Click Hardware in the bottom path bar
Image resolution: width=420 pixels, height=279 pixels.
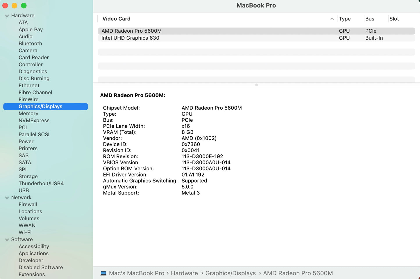coord(184,273)
